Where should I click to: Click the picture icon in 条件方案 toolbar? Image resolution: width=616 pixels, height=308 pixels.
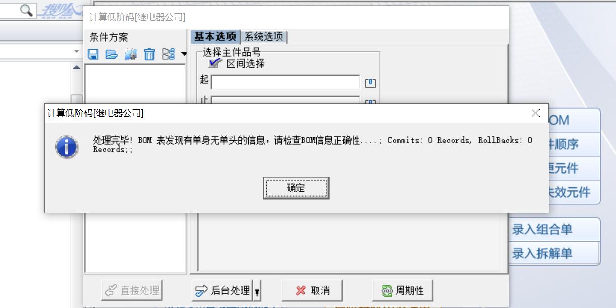tap(131, 54)
